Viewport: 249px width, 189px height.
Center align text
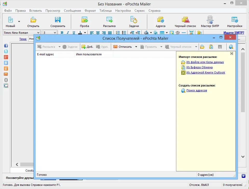98,33
